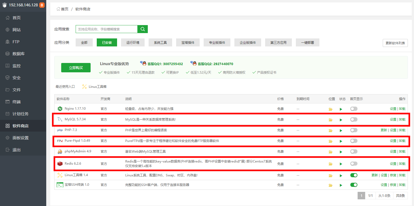Click the 立即购买 green button
This screenshot has height=206, width=414.
(76, 68)
